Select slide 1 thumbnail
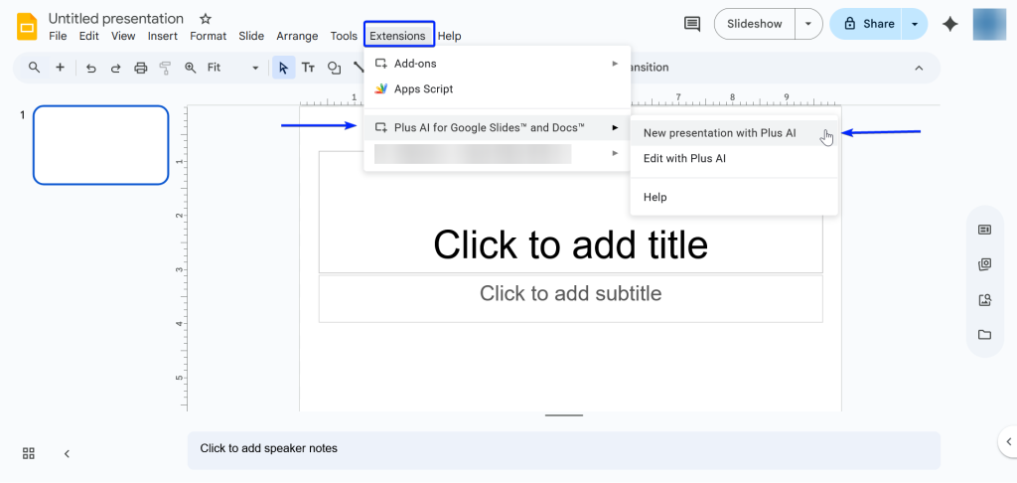The width and height of the screenshot is (1017, 483). coord(100,145)
